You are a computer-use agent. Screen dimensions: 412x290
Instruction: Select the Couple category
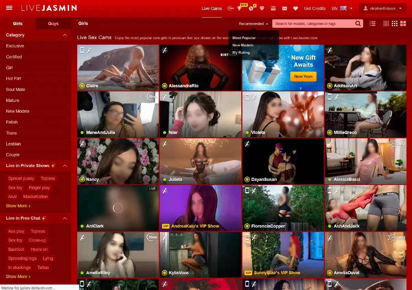point(13,155)
